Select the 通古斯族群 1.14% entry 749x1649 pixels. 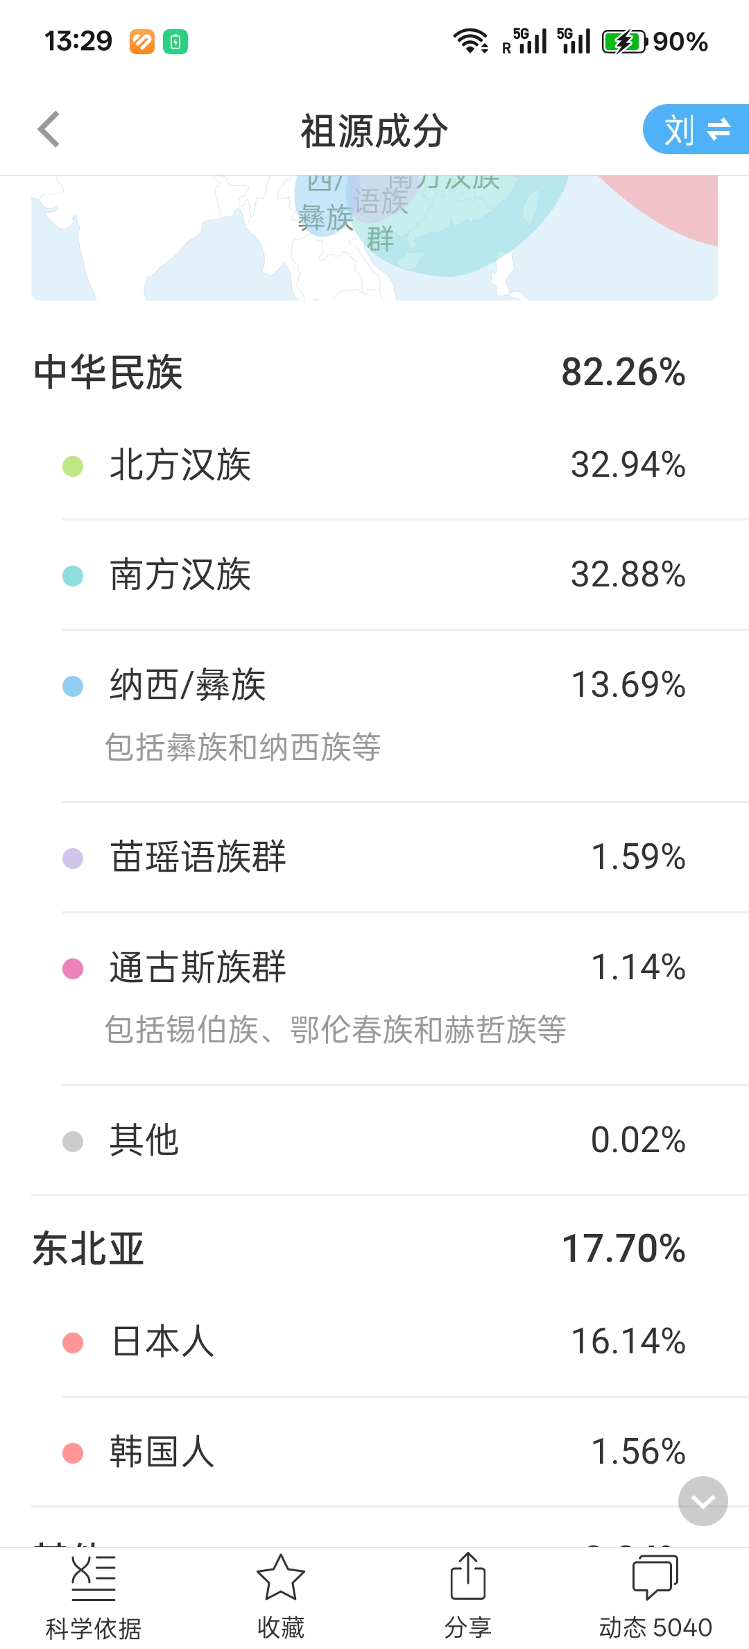pos(374,968)
